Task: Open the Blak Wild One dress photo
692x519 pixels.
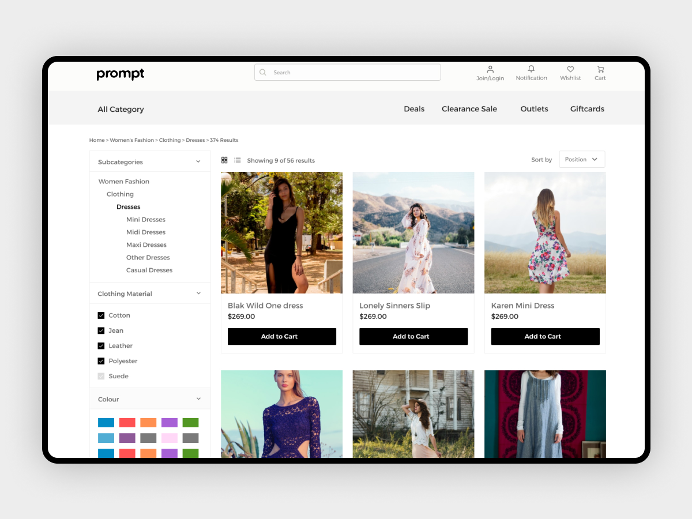Action: tap(282, 232)
